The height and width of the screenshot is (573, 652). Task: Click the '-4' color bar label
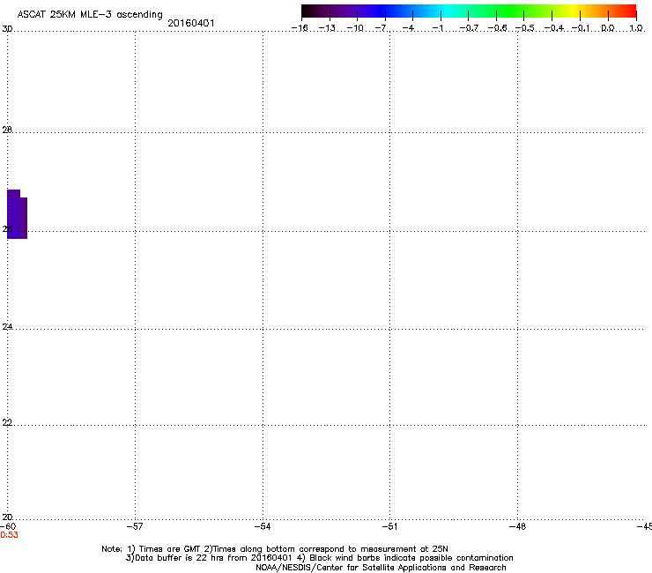pos(408,28)
